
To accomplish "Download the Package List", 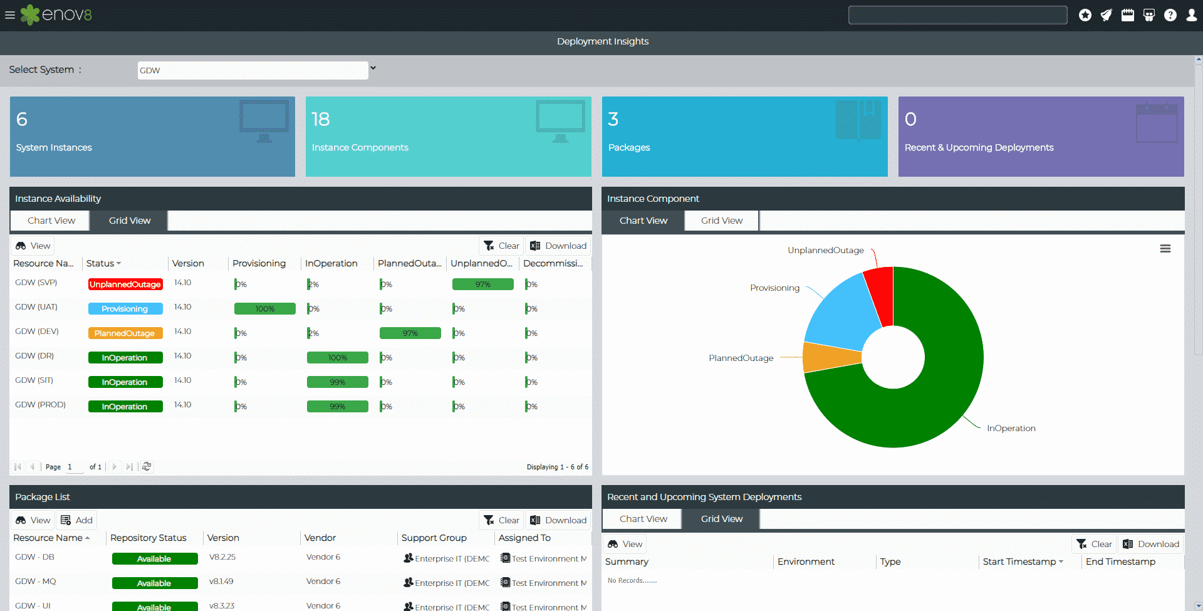I will [x=558, y=520].
